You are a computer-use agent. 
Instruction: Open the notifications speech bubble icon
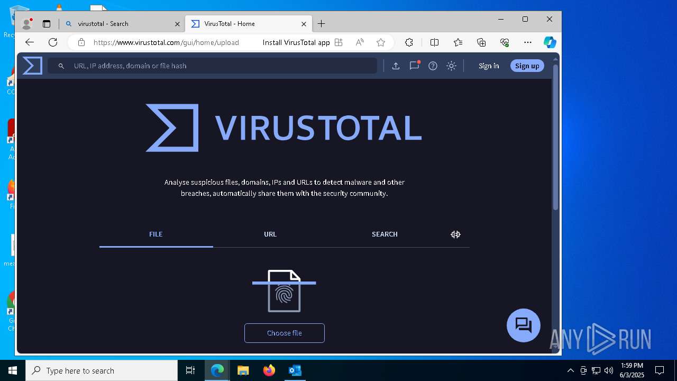click(414, 66)
